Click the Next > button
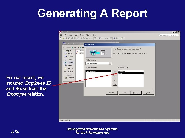 tap(136, 93)
